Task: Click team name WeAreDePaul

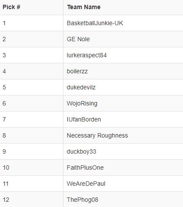Action: coord(86,184)
